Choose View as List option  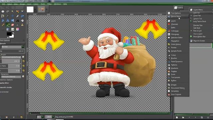pos(197,31)
